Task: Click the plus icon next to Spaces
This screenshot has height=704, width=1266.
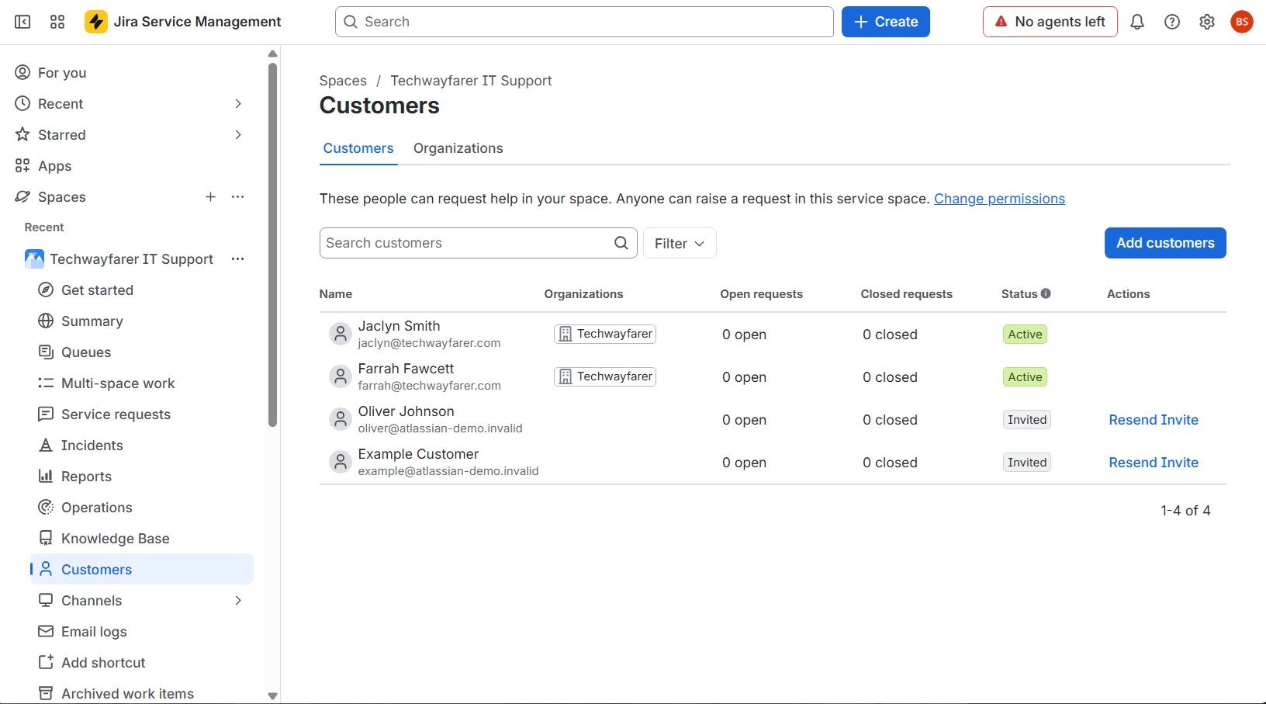Action: pyautogui.click(x=210, y=197)
